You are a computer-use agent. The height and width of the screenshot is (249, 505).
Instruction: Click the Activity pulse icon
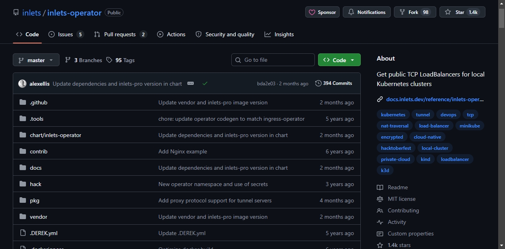[380, 222]
